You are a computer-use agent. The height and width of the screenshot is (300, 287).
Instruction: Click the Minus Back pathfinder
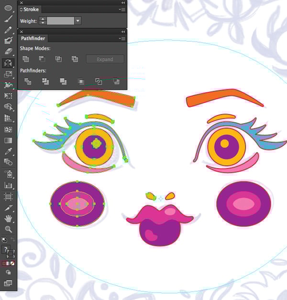point(116,82)
